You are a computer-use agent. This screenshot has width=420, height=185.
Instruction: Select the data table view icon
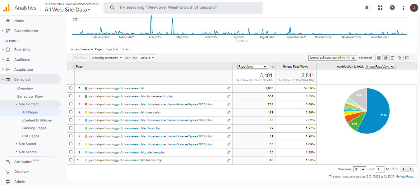pos(379,58)
